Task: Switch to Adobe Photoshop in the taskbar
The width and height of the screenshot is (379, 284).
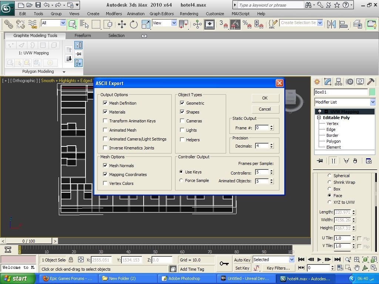Action: (187, 278)
